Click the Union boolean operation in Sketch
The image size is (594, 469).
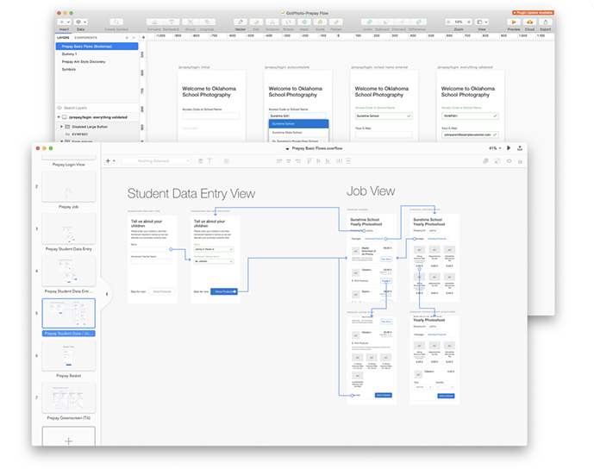[x=368, y=22]
